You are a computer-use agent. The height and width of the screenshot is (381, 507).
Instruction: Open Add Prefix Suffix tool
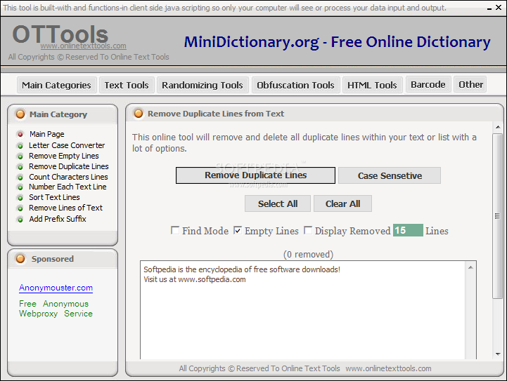pyautogui.click(x=58, y=219)
